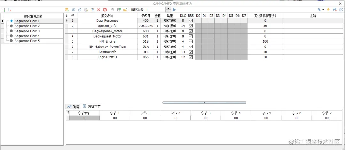This screenshot has width=345, height=150.
Task: Sort by 类型 column header
Action: coord(170,16)
